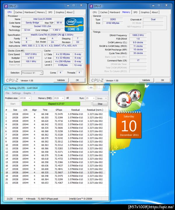Expand the times unit dropdown
The width and height of the screenshot is (175, 210).
click(x=106, y=98)
